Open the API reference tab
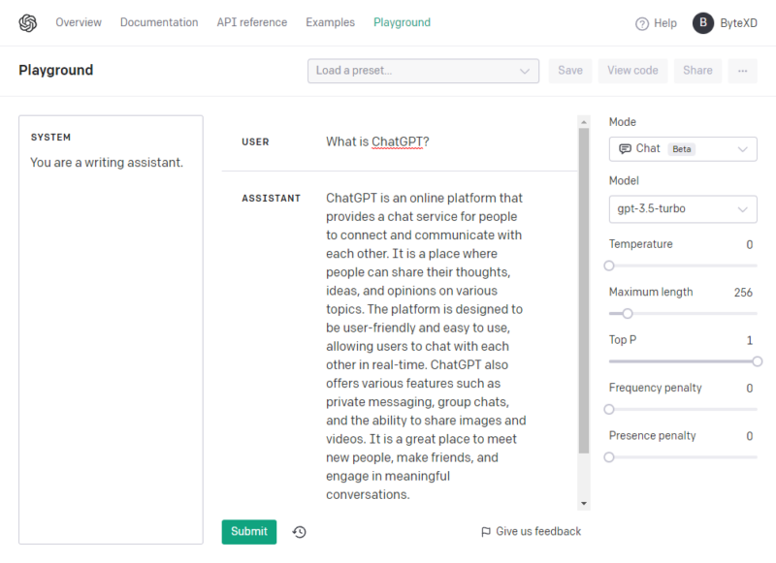This screenshot has height=563, width=776. point(252,22)
